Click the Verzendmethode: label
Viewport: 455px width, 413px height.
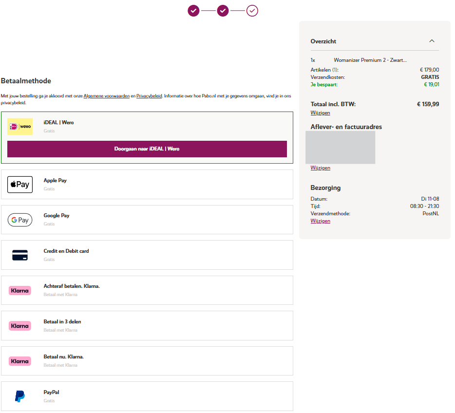point(330,213)
